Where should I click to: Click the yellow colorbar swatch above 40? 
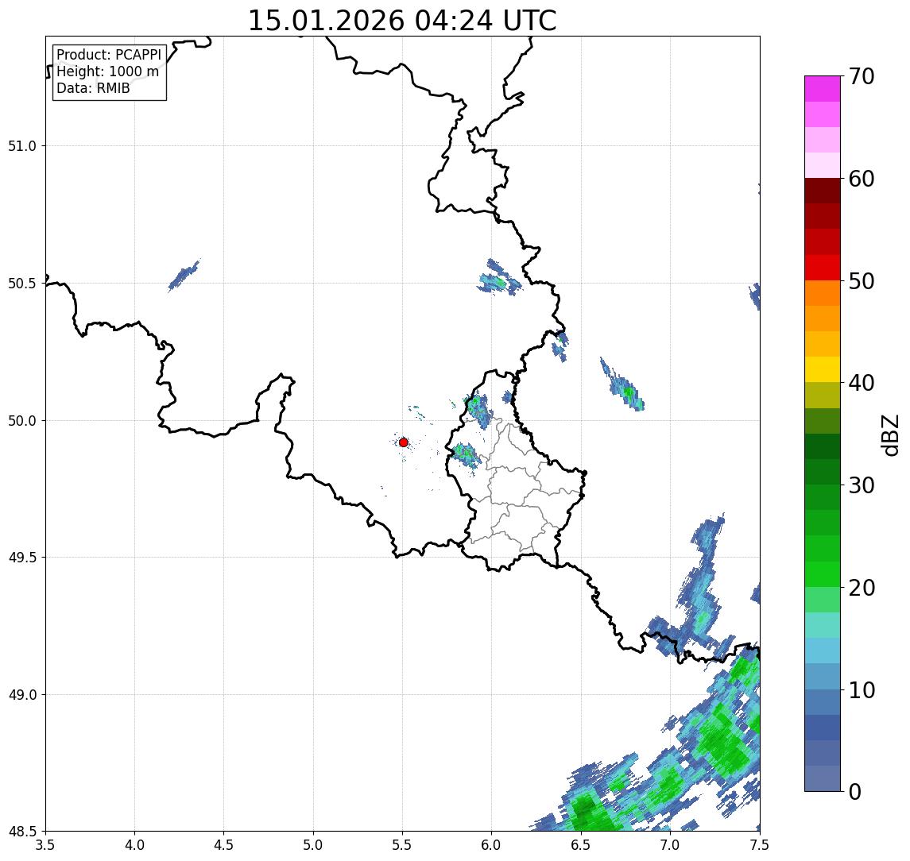tap(823, 369)
